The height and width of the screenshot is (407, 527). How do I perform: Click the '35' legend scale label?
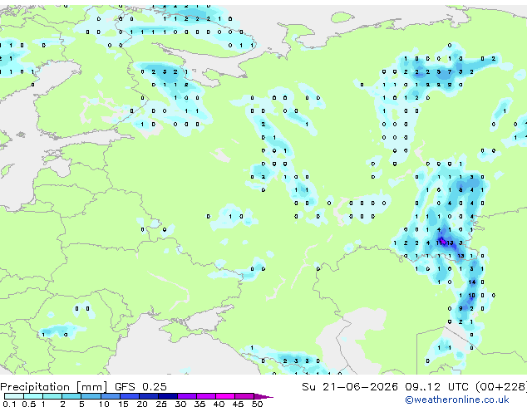click(199, 404)
